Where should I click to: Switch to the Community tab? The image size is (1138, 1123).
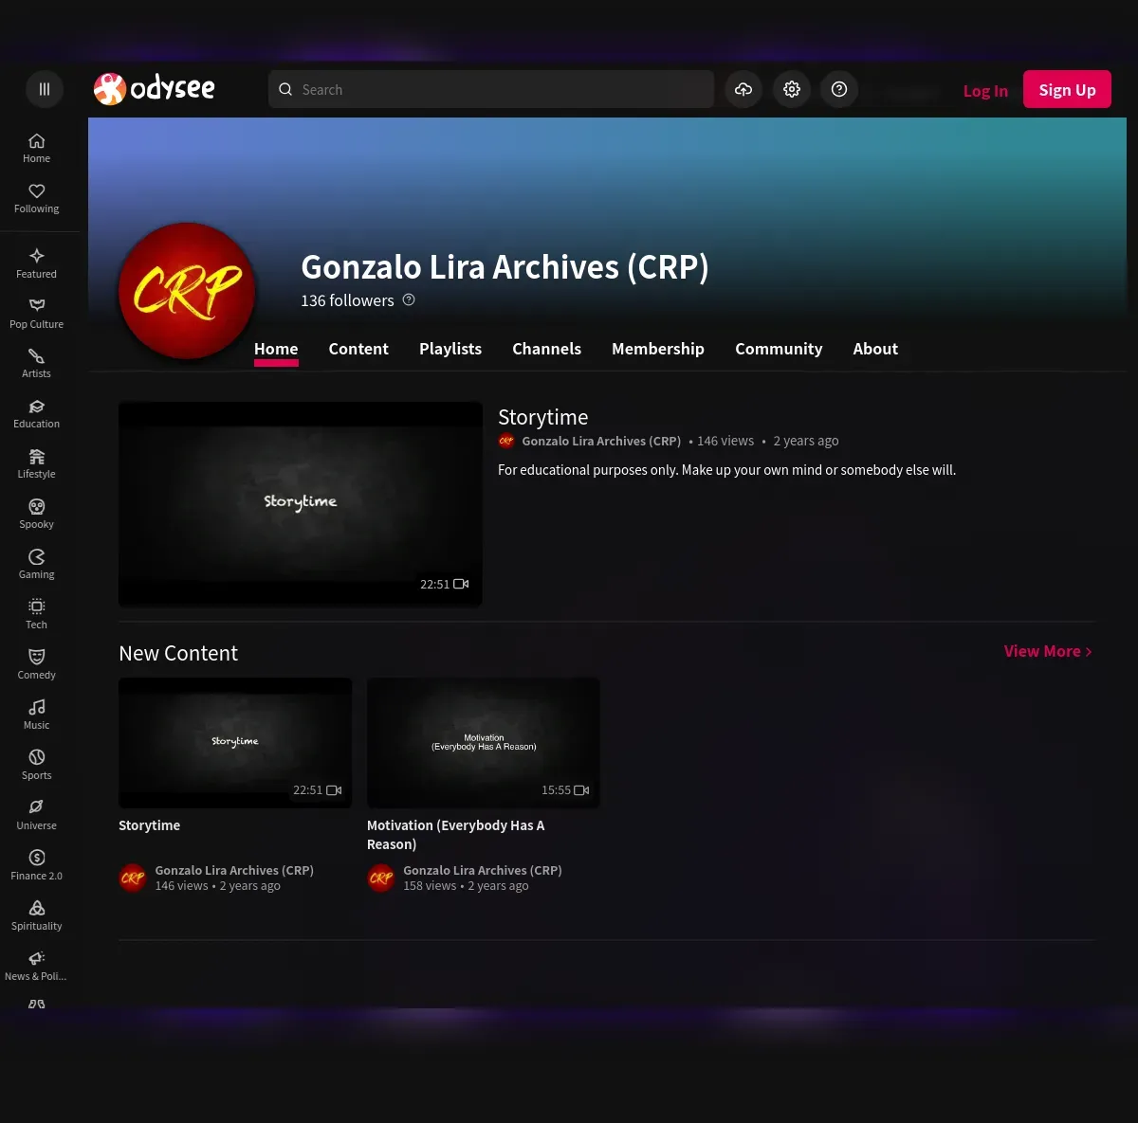click(779, 349)
